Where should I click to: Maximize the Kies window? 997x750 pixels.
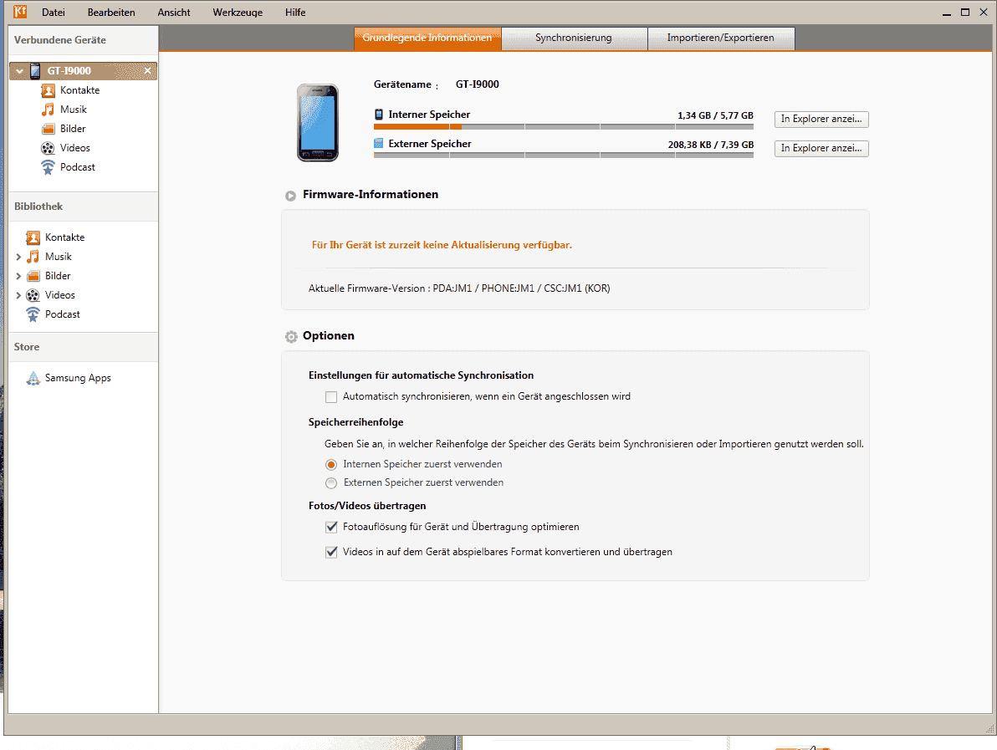[965, 13]
